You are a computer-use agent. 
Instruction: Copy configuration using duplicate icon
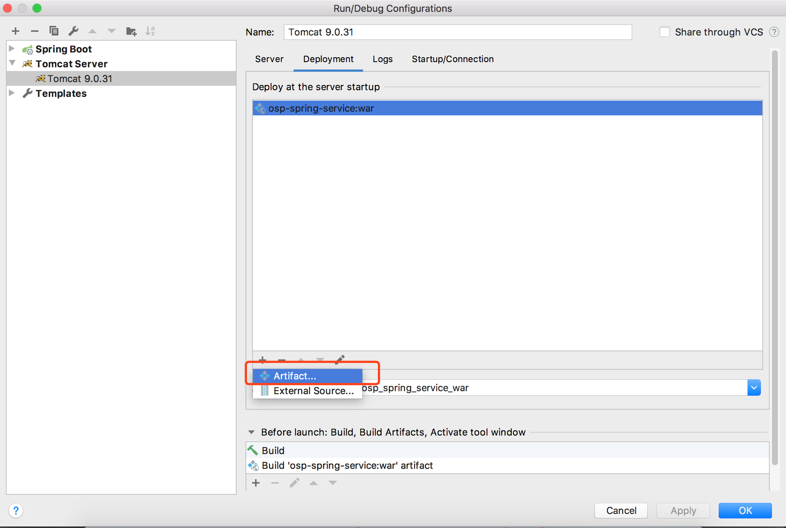point(54,31)
